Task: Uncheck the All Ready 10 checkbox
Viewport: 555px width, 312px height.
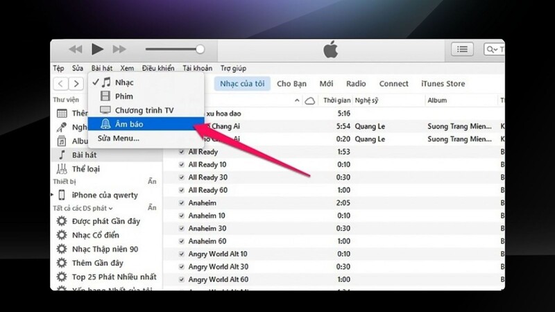Action: (182, 164)
